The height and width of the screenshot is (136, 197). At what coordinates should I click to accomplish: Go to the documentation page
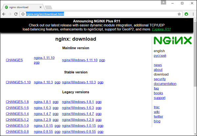point(165,84)
